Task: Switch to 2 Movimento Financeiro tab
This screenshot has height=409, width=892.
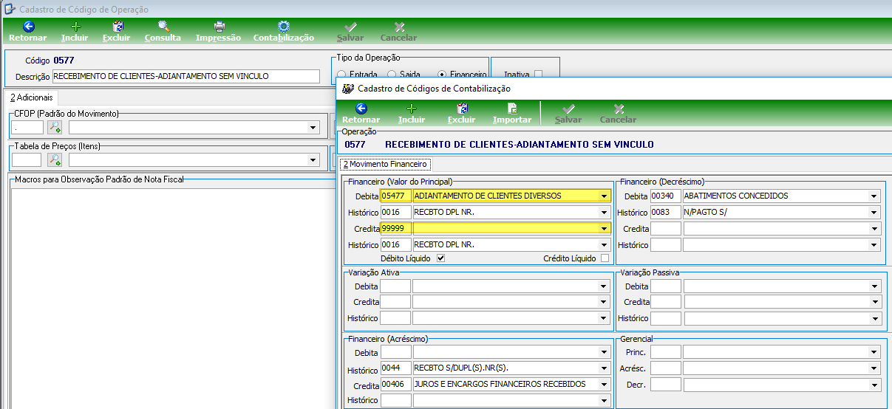Action: tap(384, 164)
